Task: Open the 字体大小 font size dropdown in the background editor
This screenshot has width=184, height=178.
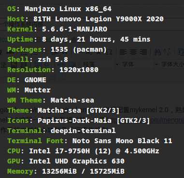Action: coord(170,64)
